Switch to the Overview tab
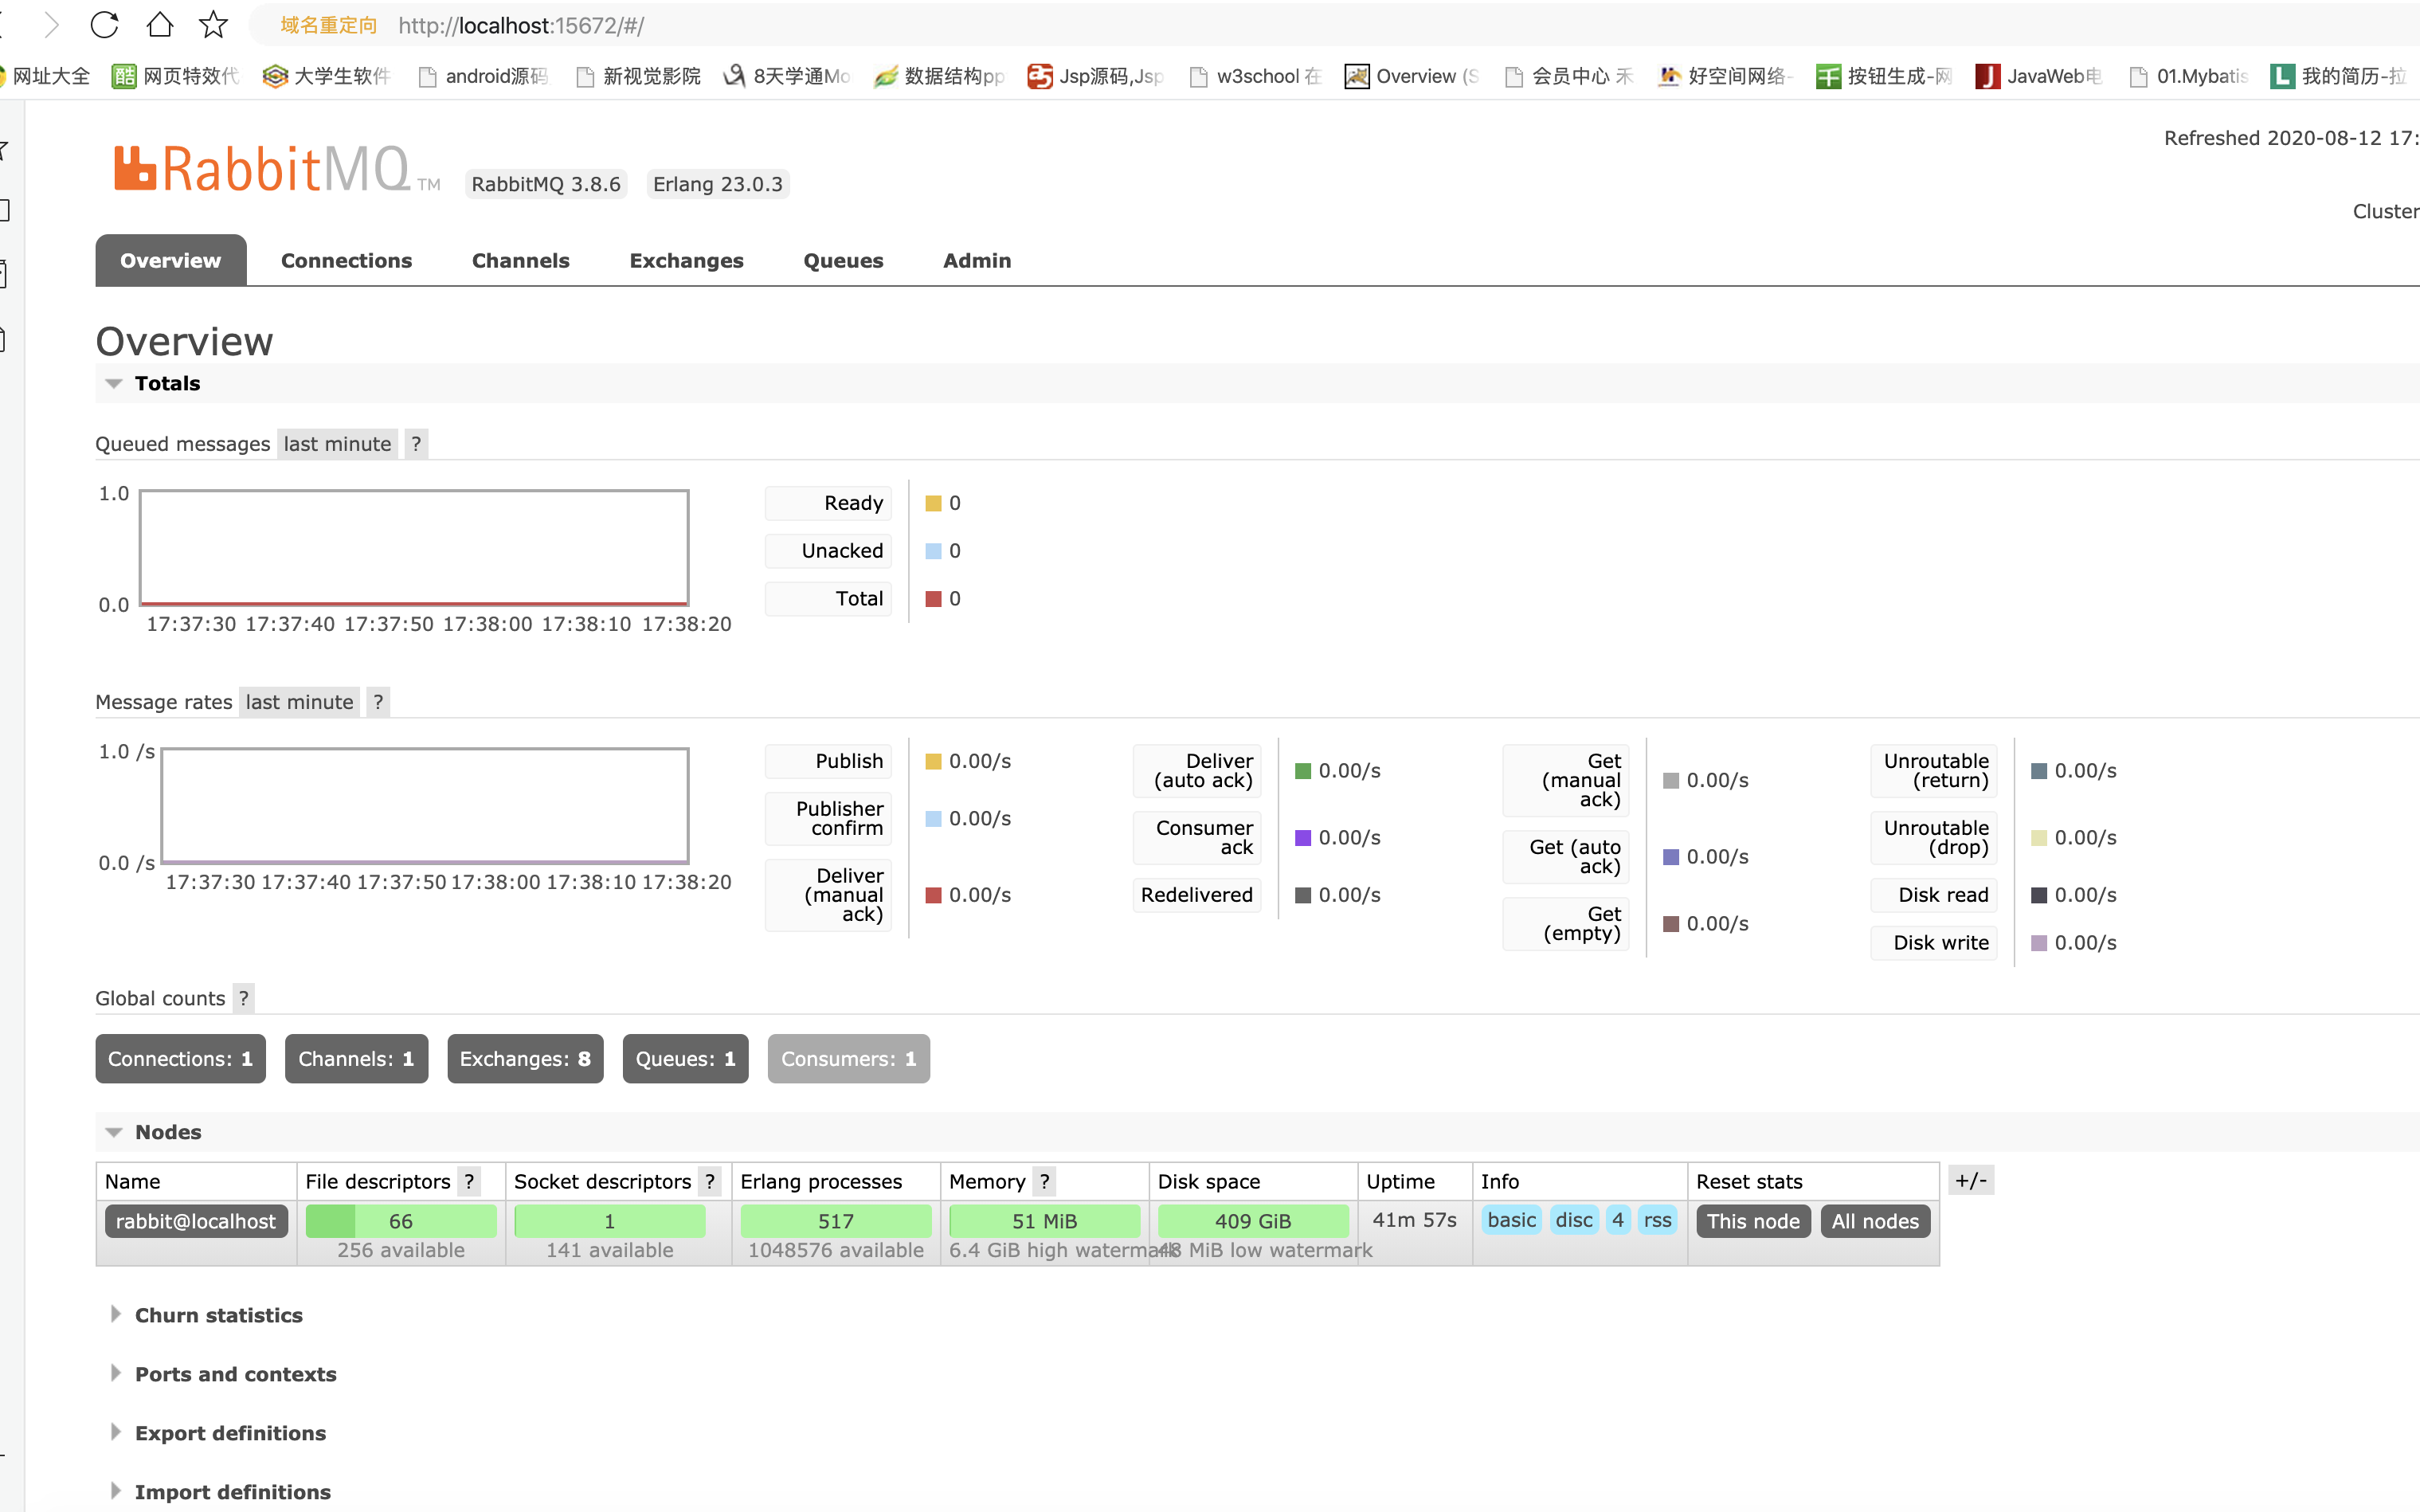2420x1512 pixels. (171, 260)
